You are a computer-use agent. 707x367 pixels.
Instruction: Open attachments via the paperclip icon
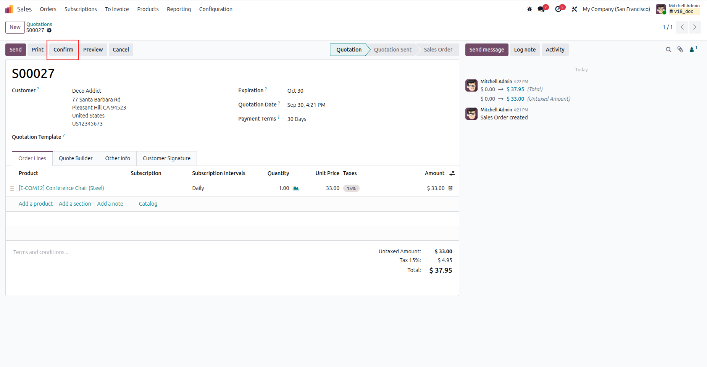tap(680, 50)
